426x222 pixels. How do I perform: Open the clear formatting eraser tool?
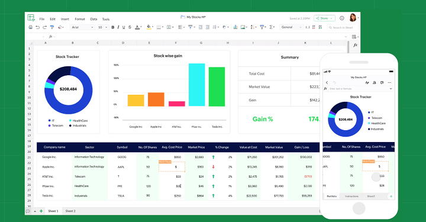61,27
